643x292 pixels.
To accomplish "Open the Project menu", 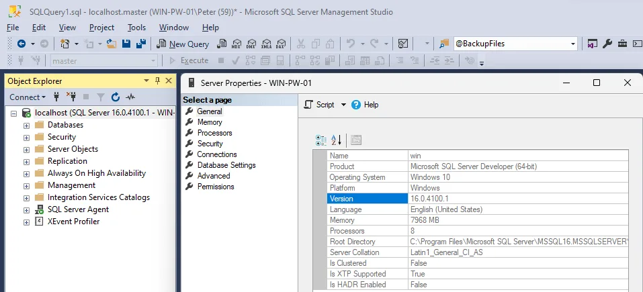I will (101, 28).
